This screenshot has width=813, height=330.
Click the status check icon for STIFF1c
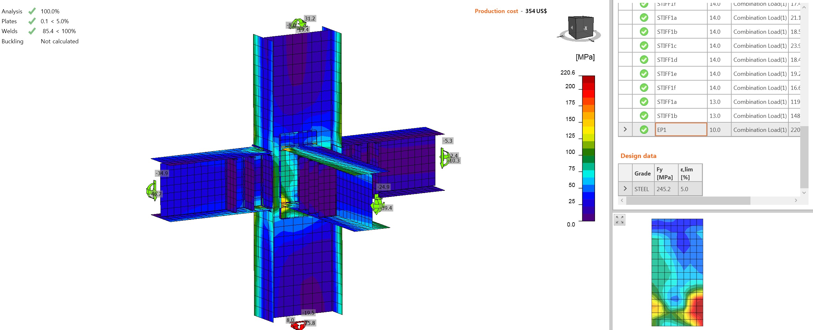click(x=644, y=46)
